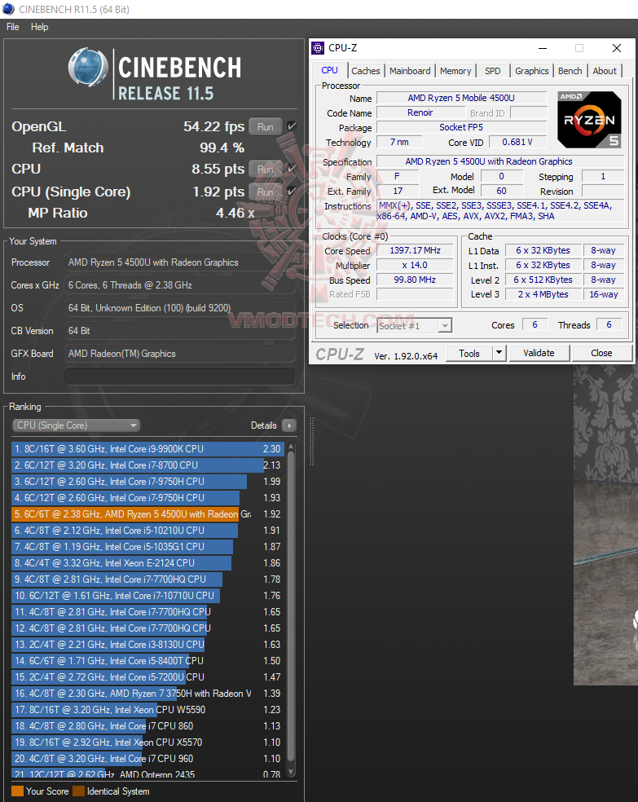
Task: Click Core Speed value 1397.17 MHz
Action: pos(415,251)
